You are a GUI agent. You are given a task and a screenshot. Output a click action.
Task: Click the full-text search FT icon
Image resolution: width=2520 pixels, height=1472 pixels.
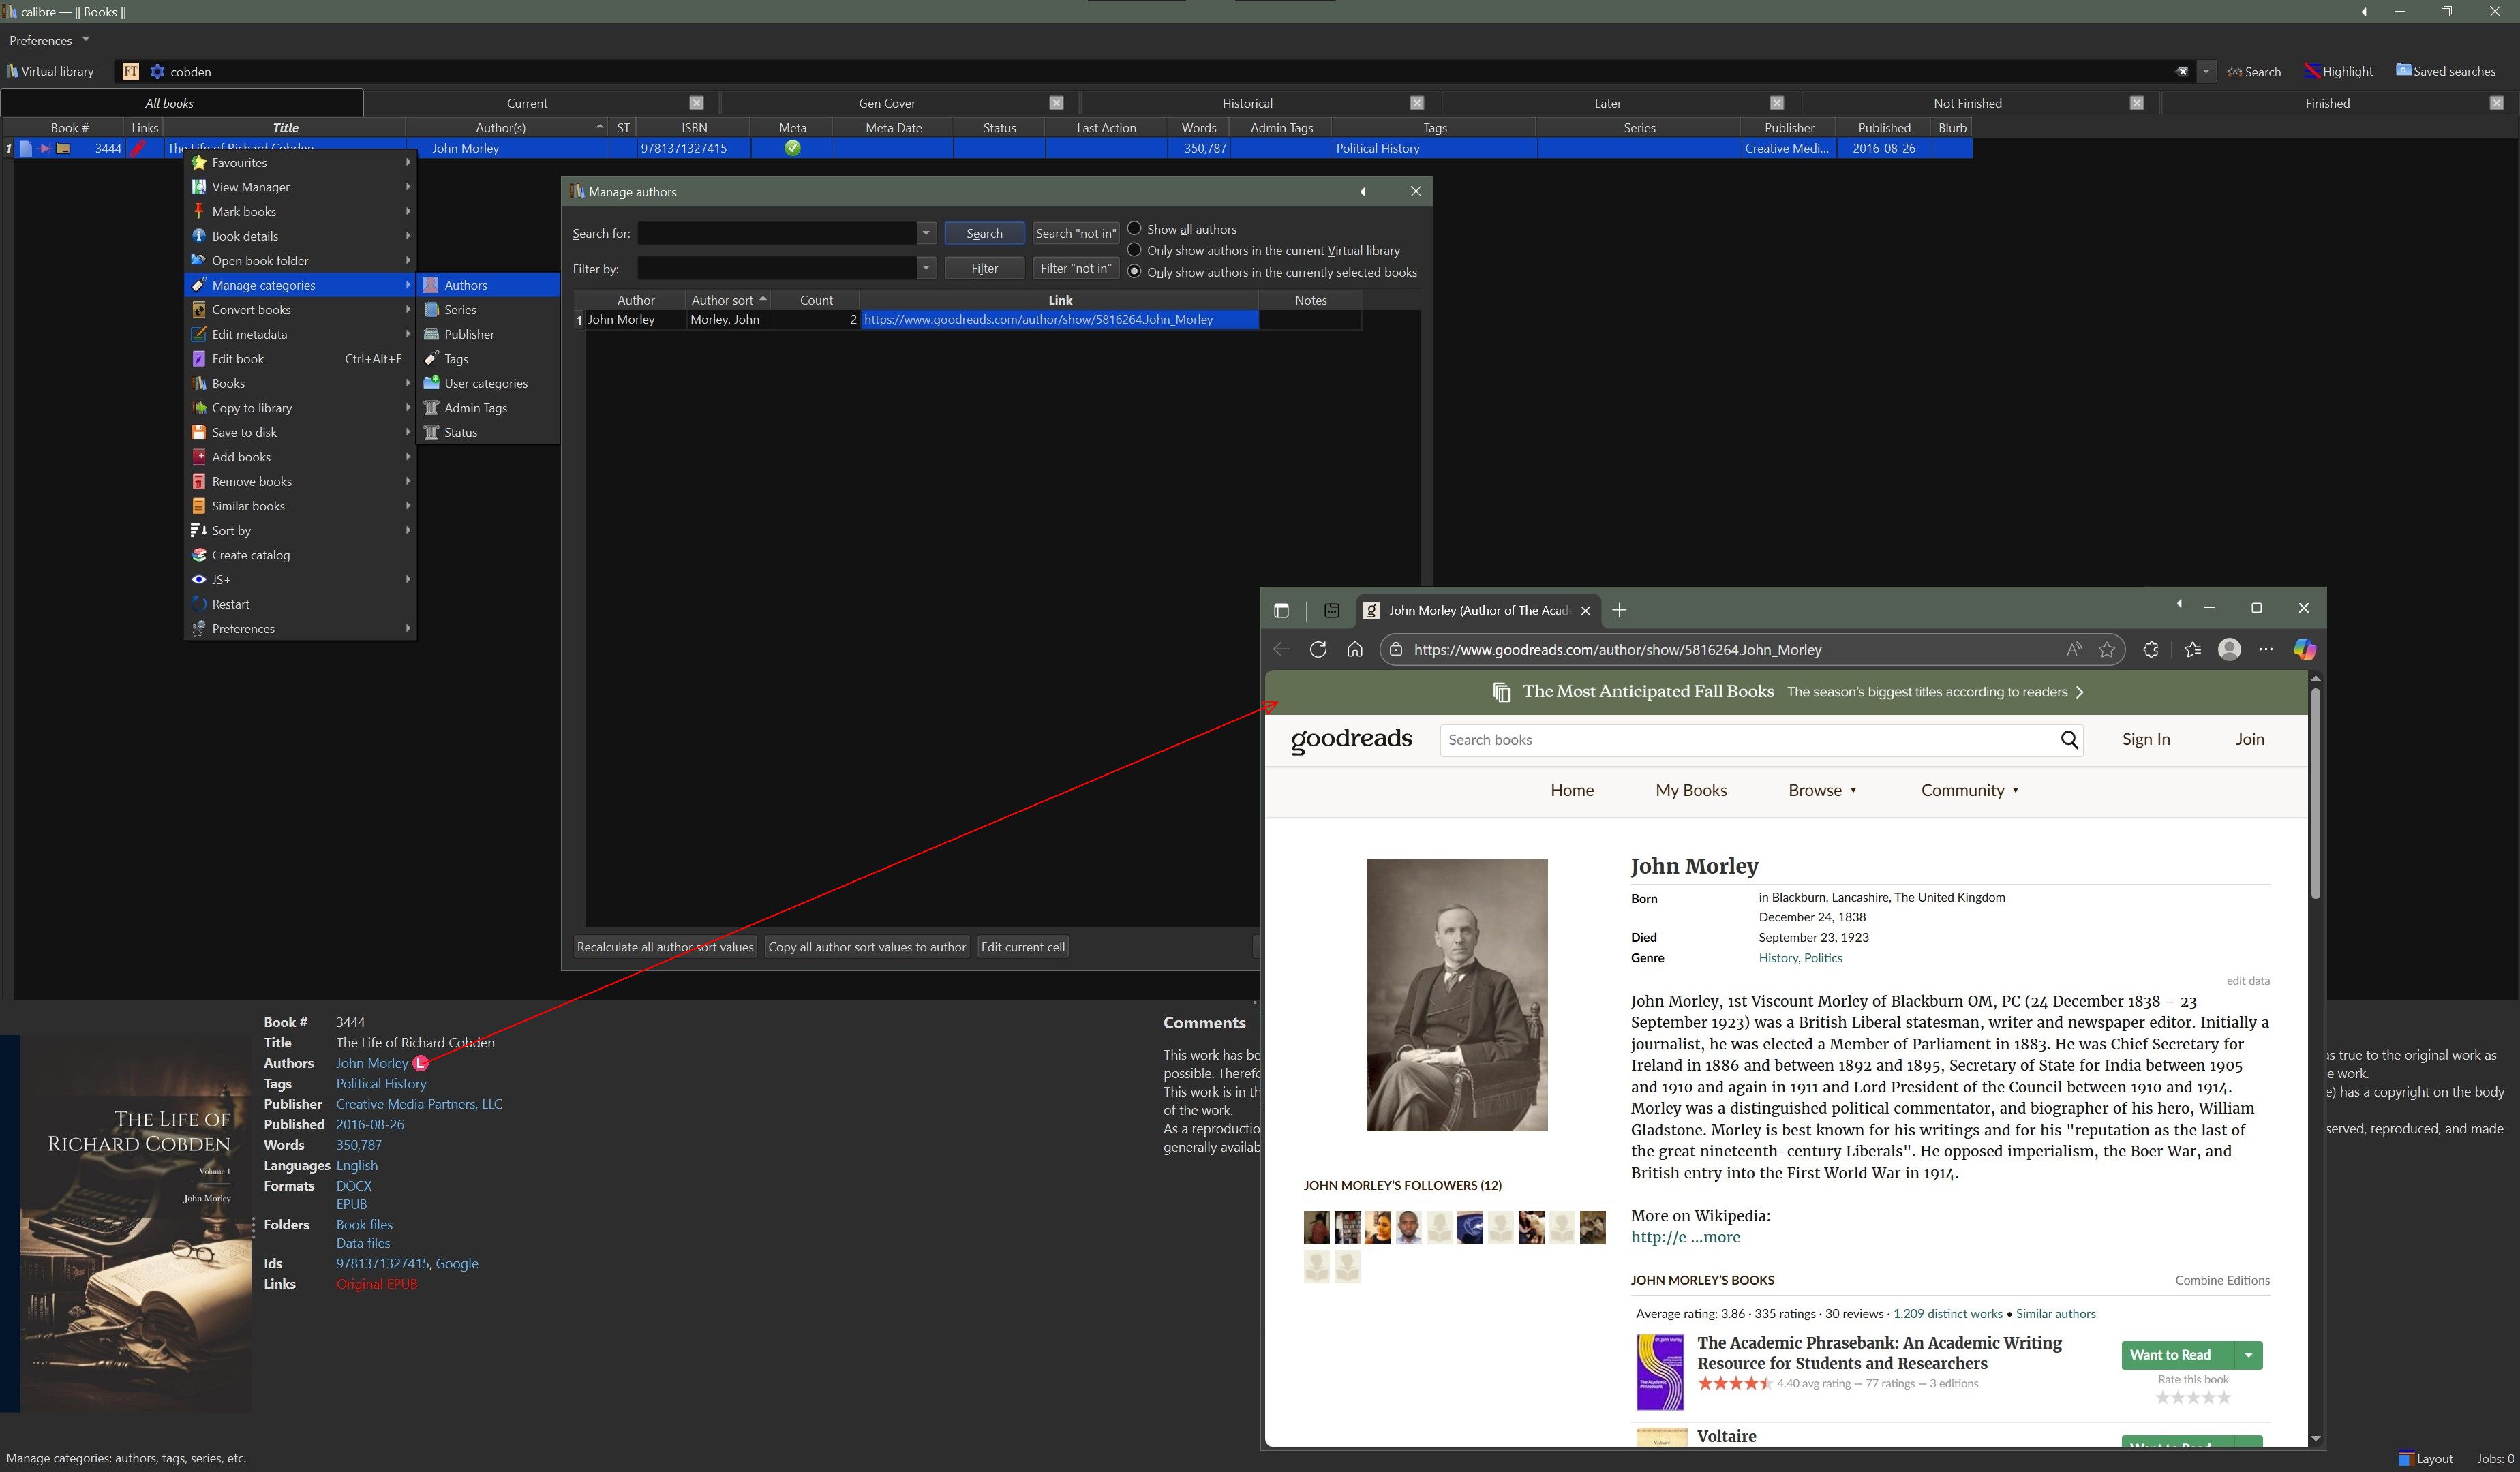pos(130,71)
